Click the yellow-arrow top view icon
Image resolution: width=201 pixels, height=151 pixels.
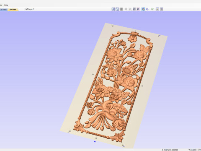143,9
